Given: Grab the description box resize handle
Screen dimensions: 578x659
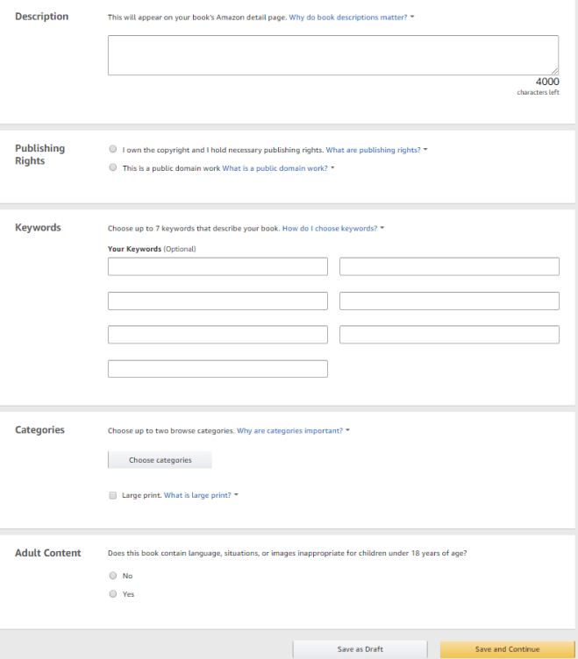Looking at the screenshot, I should tap(555, 71).
